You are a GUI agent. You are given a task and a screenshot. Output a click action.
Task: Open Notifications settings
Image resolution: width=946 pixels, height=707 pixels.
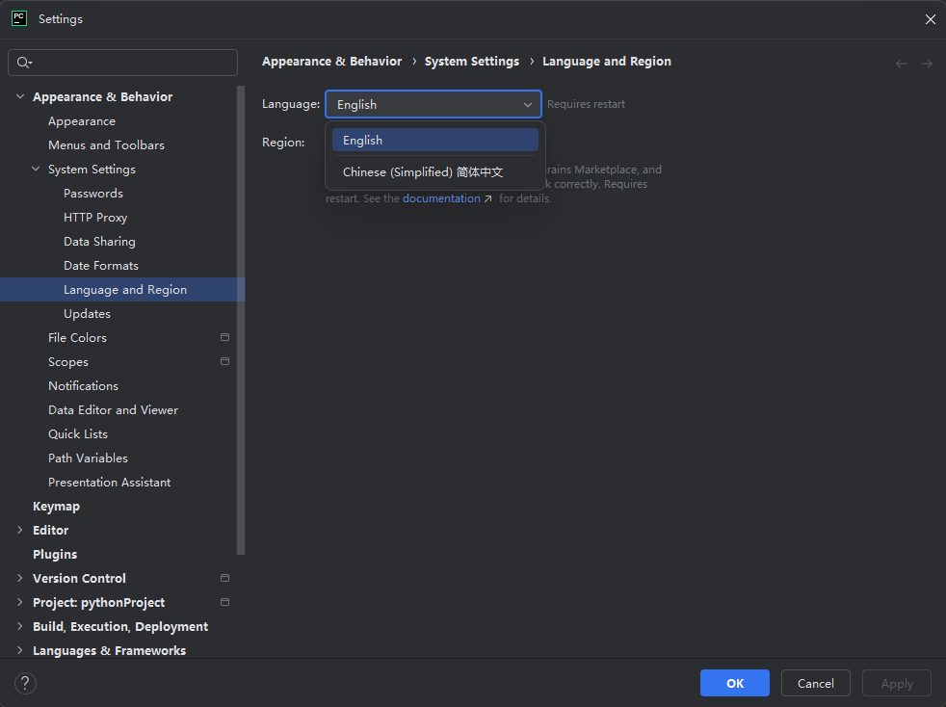point(83,386)
